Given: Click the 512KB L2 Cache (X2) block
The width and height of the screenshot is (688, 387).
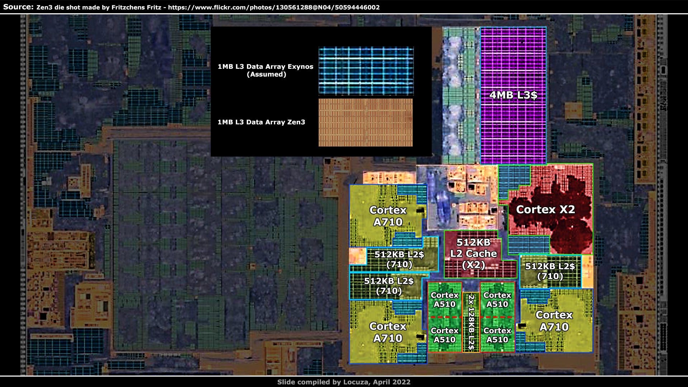Looking at the screenshot, I should pos(473,254).
